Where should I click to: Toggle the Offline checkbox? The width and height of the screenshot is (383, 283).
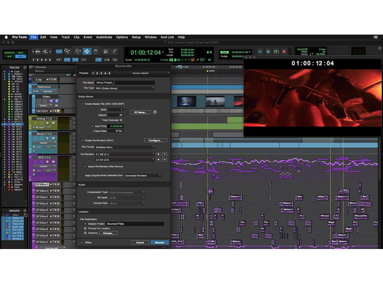(82, 242)
